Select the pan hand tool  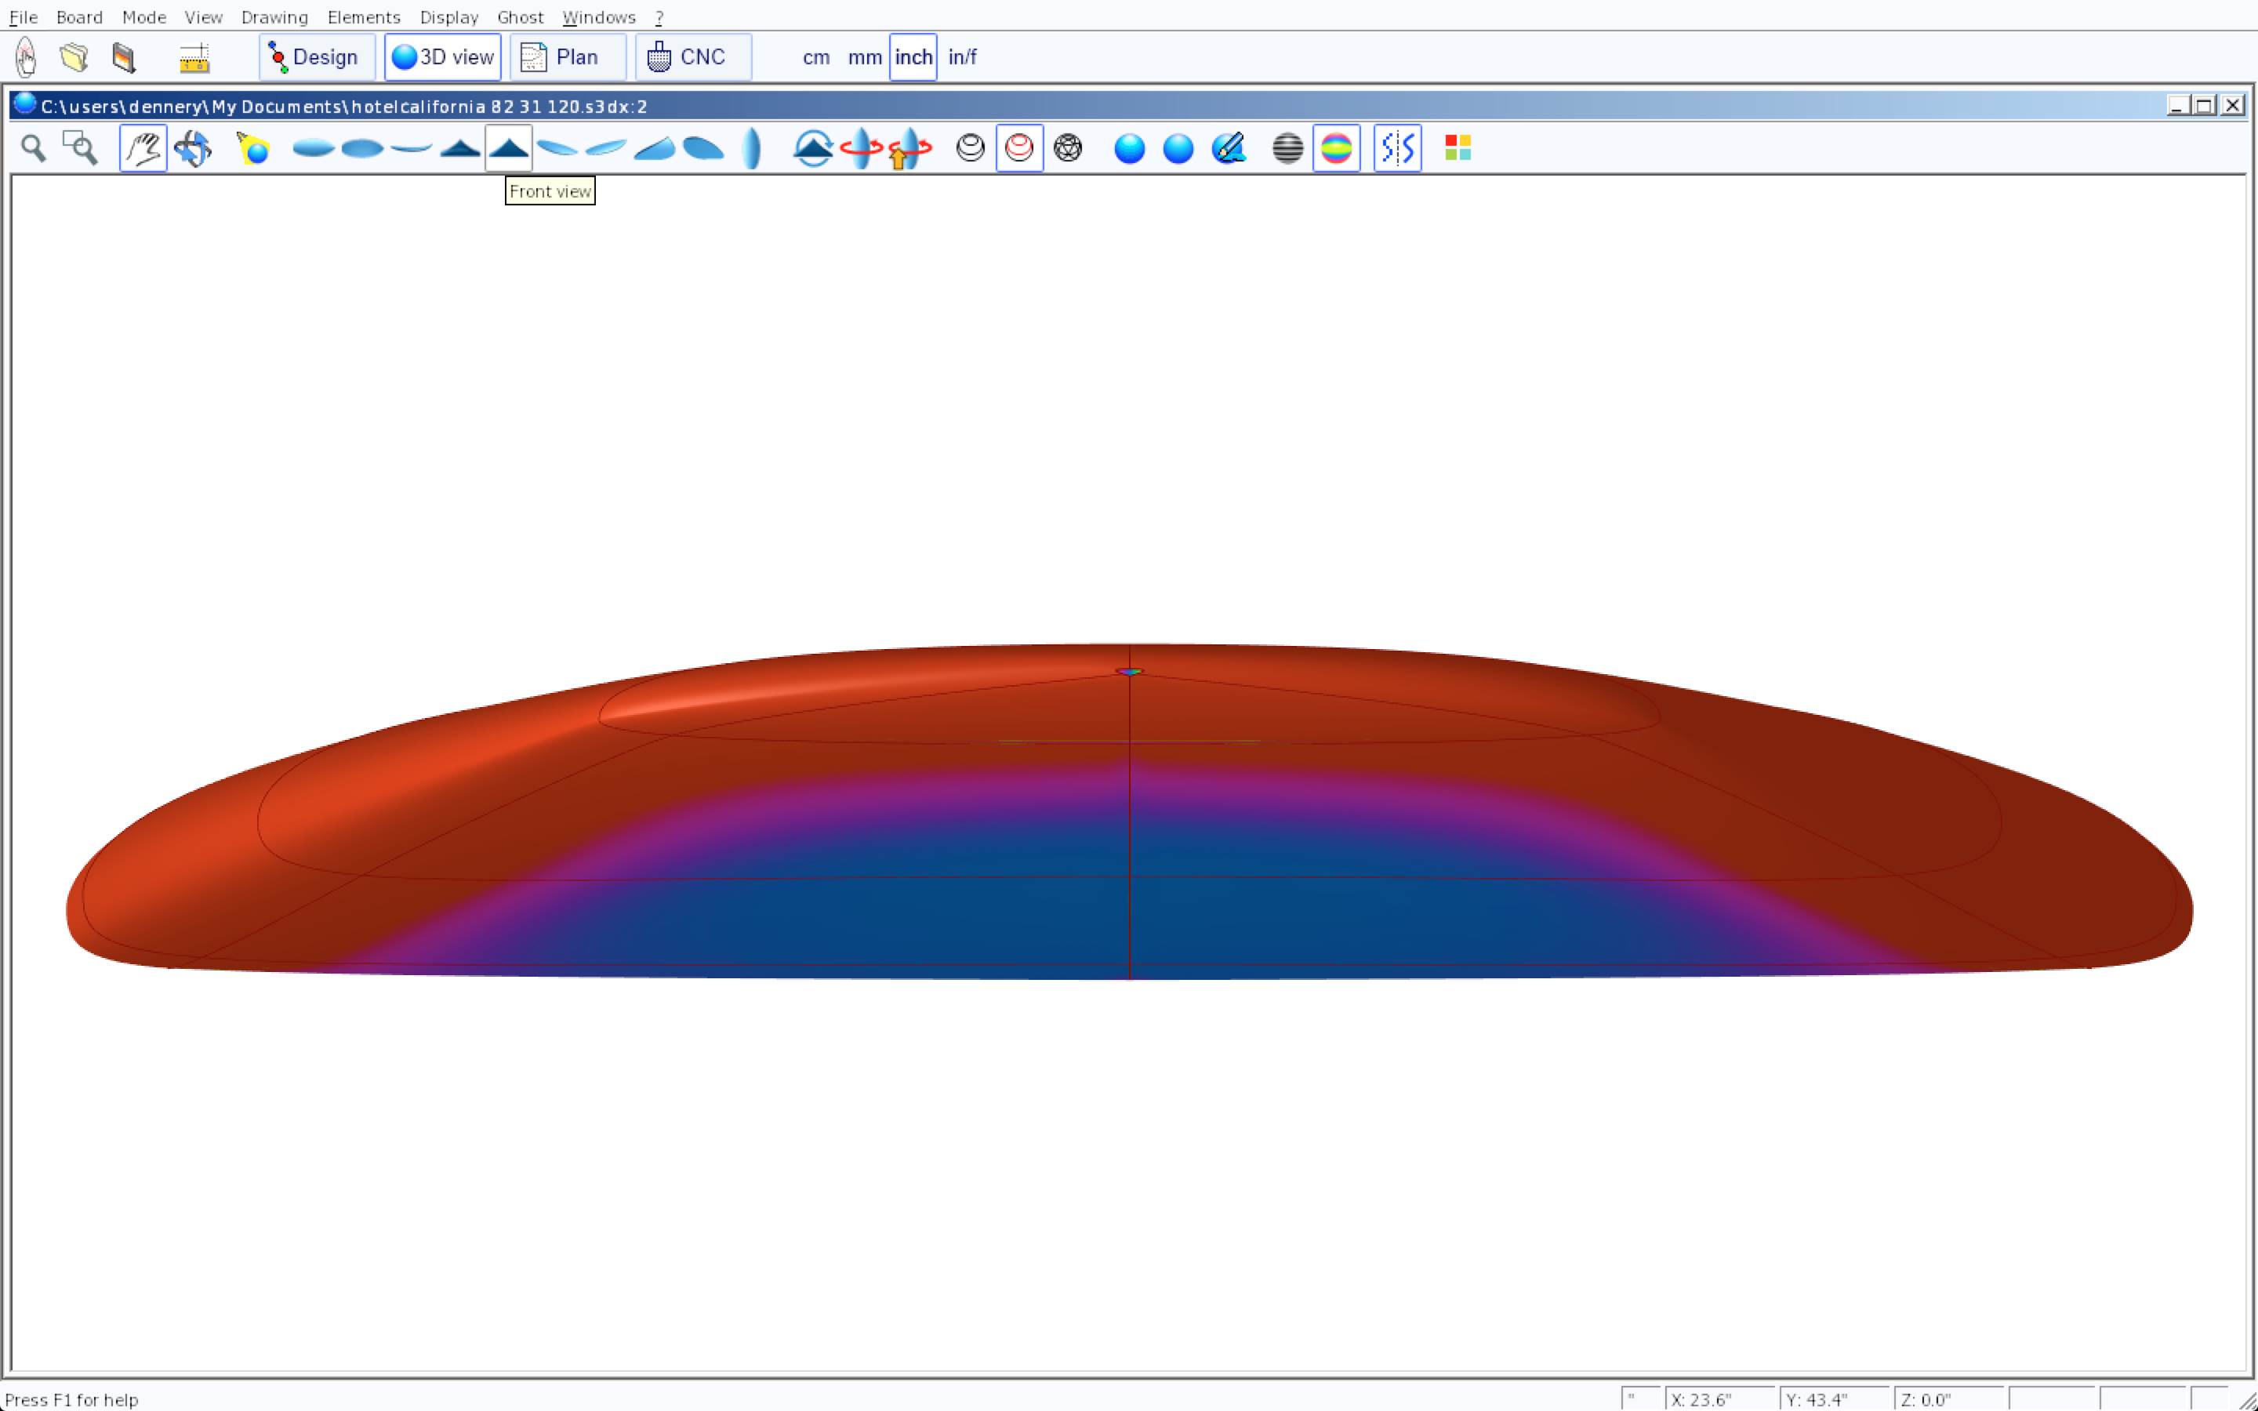point(143,148)
